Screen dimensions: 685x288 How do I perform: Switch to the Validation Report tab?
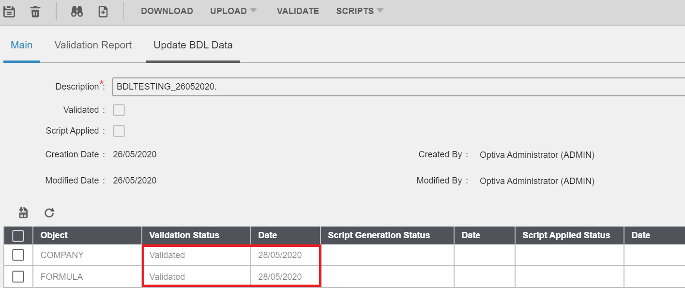pyautogui.click(x=92, y=45)
